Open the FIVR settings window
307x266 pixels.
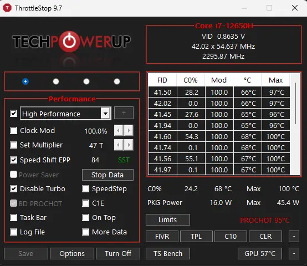coord(162,237)
